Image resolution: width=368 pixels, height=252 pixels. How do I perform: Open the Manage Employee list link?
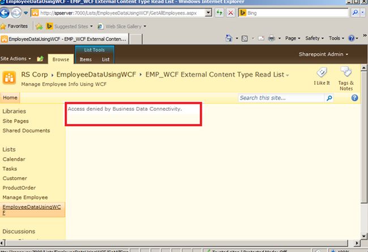coord(25,197)
